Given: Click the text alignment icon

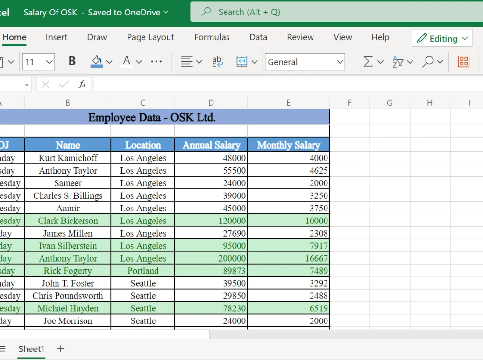Looking at the screenshot, I should [186, 62].
